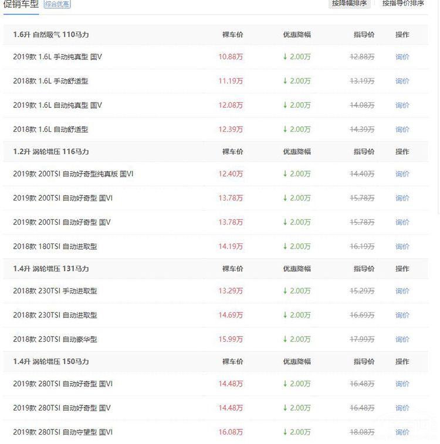440x444 pixels.
Task: Select model 2018款 1.6L 手动舒适型
Action: click(x=50, y=82)
